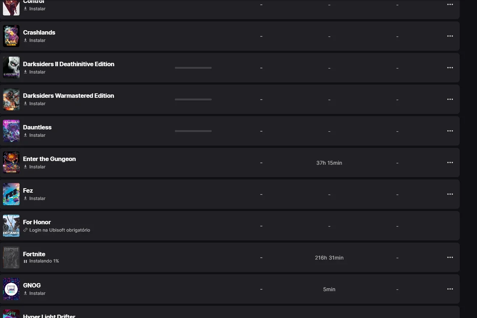Open the three-dot menu for Dauntless
The image size is (477, 318).
450,131
